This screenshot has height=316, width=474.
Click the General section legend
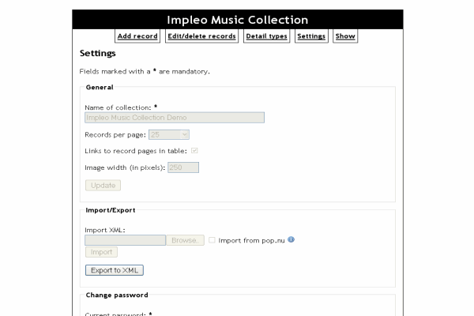pyautogui.click(x=99, y=87)
